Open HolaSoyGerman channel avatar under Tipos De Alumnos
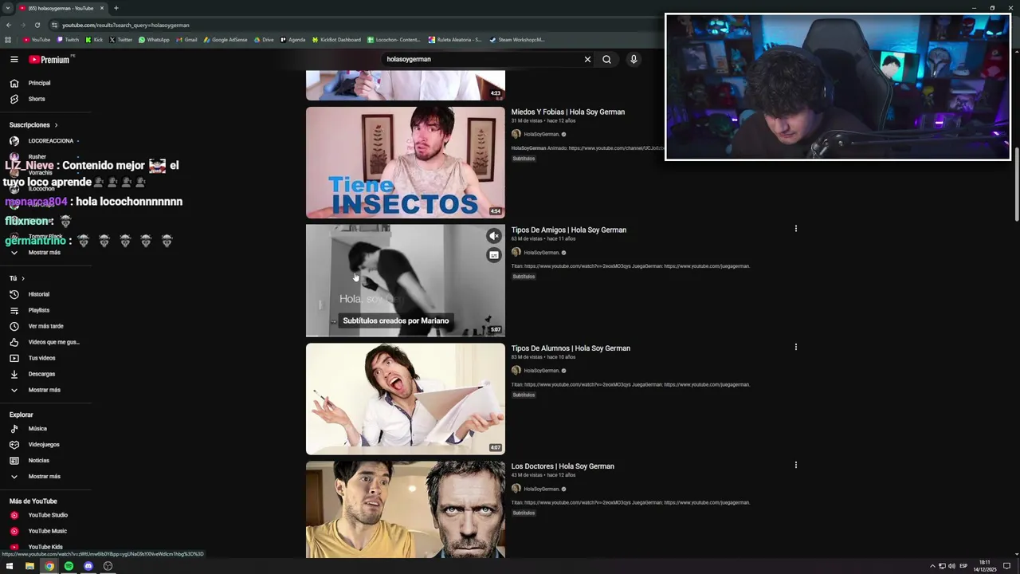The width and height of the screenshot is (1020, 574). (516, 371)
